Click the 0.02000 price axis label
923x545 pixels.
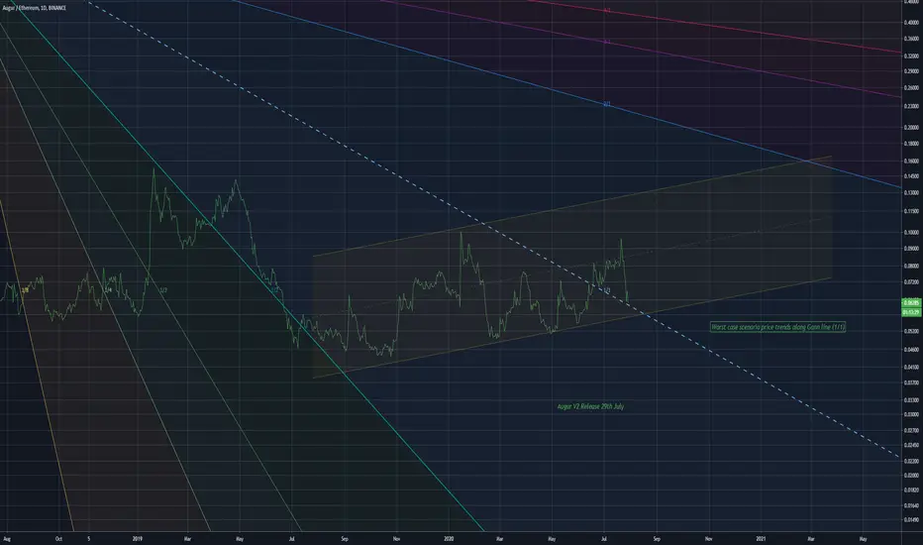tap(912, 475)
